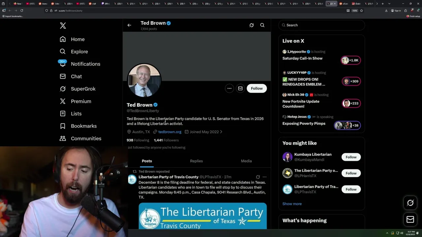
Task: Follow Kumbaya Libertarian
Action: (x=351, y=157)
